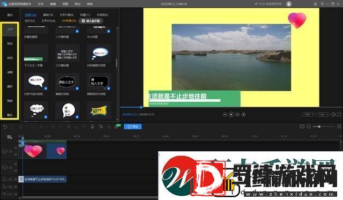Select the white ellipse thought-bubble template

point(99,53)
